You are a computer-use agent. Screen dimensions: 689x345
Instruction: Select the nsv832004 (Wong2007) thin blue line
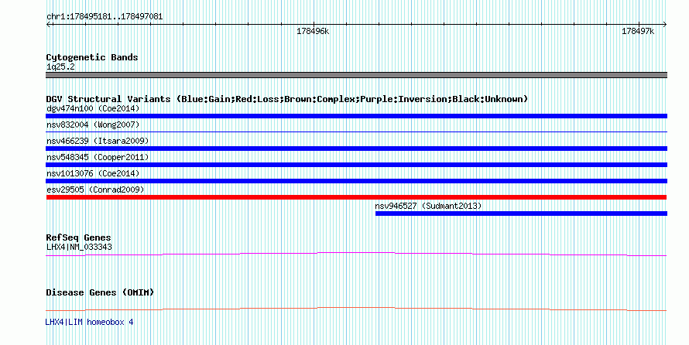(x=356, y=132)
